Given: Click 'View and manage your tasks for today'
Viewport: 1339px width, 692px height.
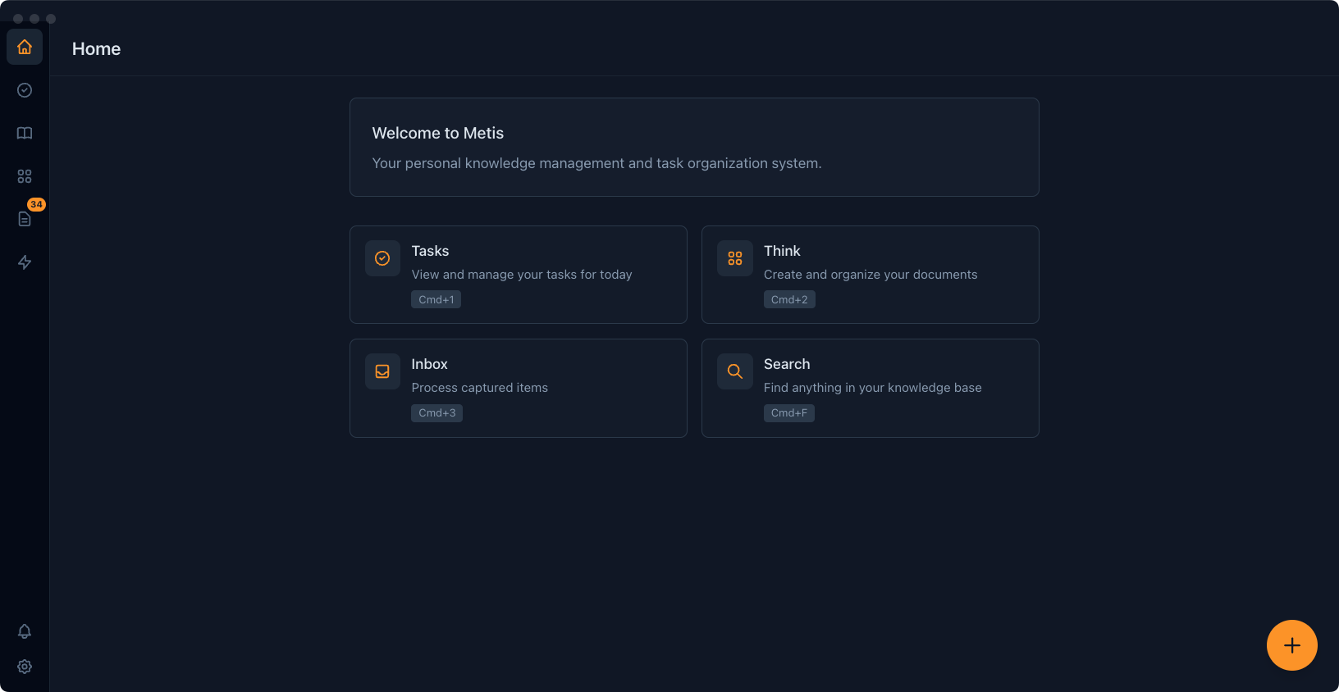Looking at the screenshot, I should click(x=522, y=275).
